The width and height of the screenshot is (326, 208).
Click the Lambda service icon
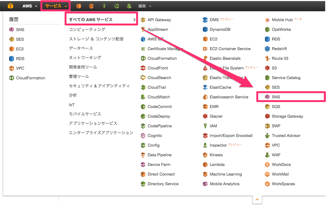pos(205,165)
